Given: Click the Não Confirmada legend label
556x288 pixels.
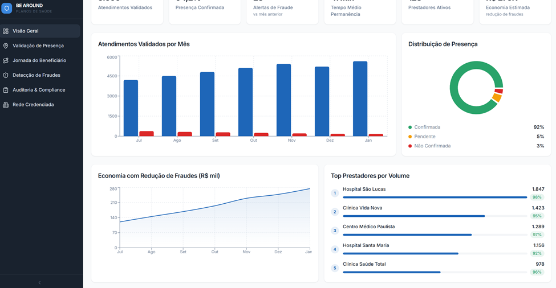Looking at the screenshot, I should click(x=432, y=146).
